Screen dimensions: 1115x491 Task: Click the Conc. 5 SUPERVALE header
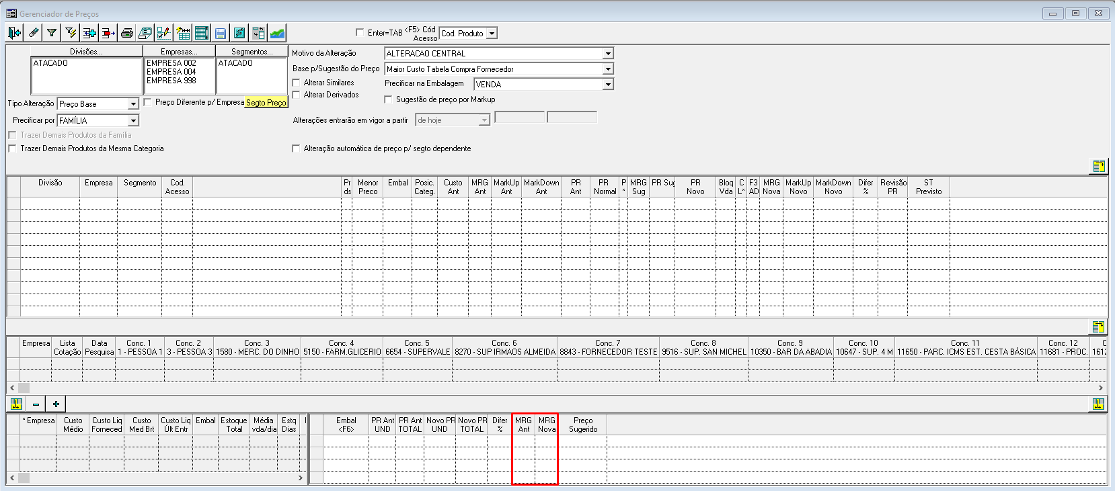click(417, 347)
